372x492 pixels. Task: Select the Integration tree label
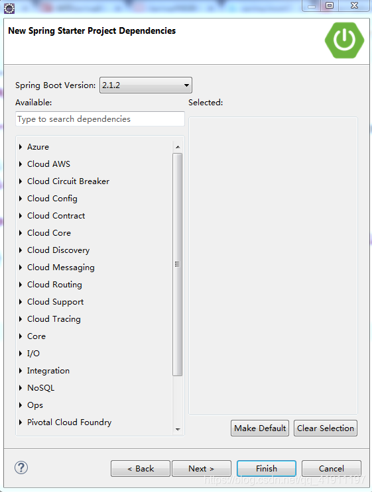click(x=48, y=371)
